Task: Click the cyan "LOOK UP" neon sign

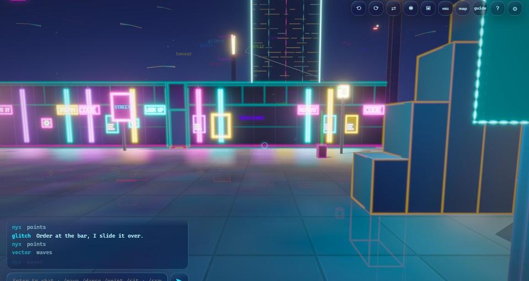Action: click(x=155, y=110)
